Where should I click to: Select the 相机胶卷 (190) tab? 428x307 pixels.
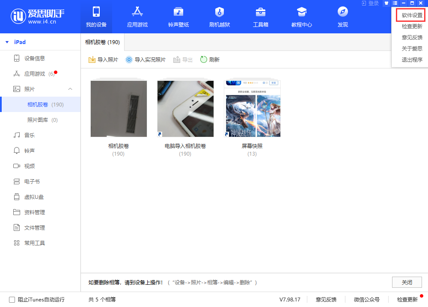pos(102,42)
